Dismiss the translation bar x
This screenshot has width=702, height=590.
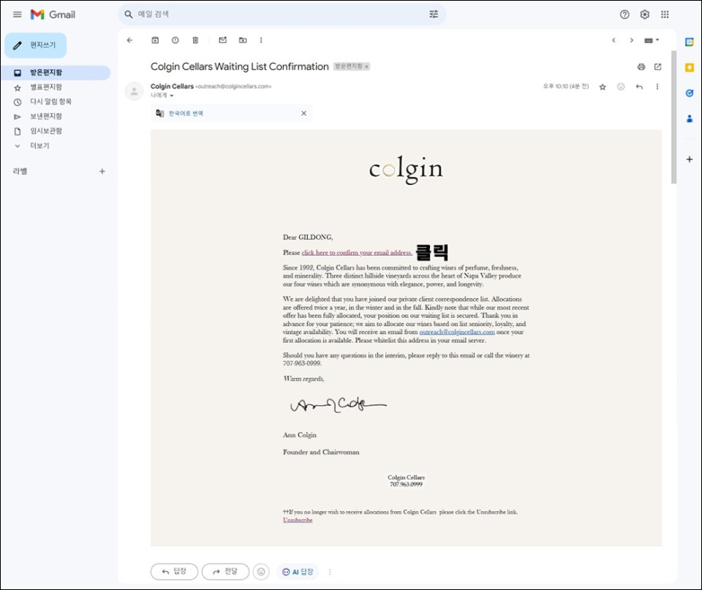[304, 113]
